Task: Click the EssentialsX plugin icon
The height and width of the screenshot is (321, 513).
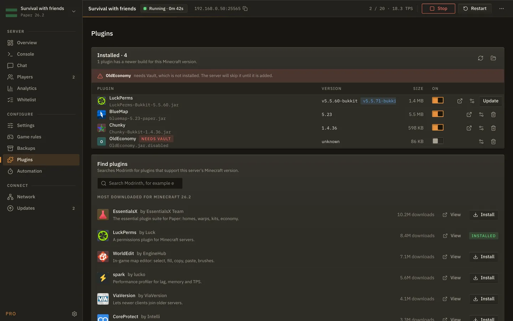Action: [x=103, y=215]
